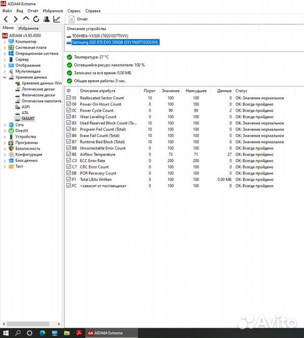Image resolution: width=304 pixels, height=338 pixels.
Task: Select the TOSHIBA-VX500 device
Action: (x=100, y=36)
